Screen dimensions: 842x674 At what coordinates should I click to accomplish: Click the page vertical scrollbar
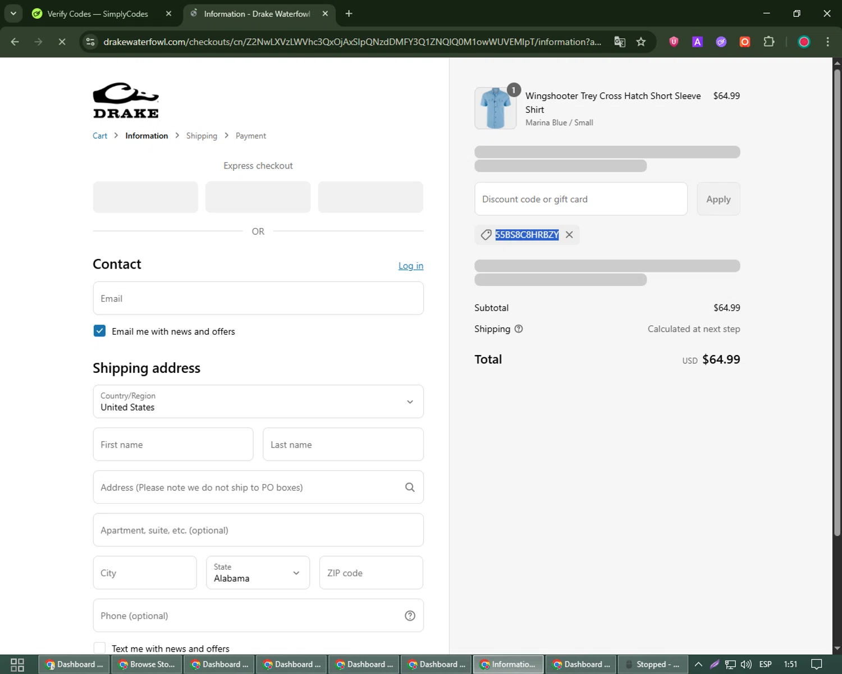[x=837, y=303]
